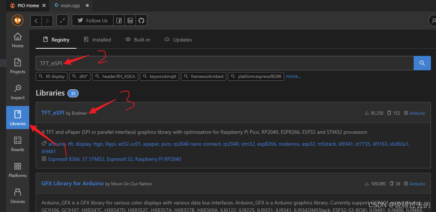Open Home in the sidebar
The width and height of the screenshot is (436, 212).
click(x=18, y=40)
